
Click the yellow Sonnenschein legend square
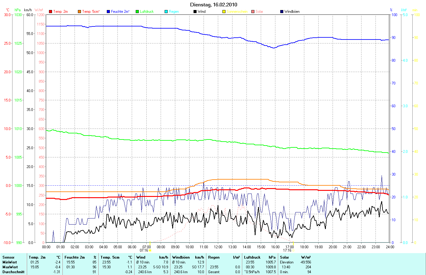click(224, 12)
